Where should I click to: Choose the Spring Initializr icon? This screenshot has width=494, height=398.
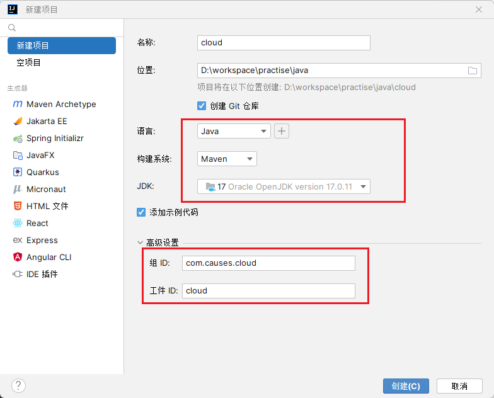point(17,138)
